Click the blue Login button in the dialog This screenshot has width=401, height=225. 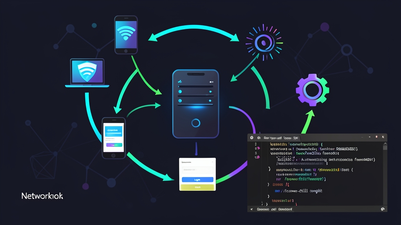point(197,180)
